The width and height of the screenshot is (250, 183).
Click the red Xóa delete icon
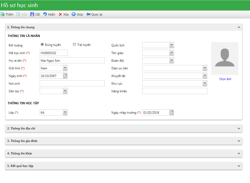pos(60,15)
